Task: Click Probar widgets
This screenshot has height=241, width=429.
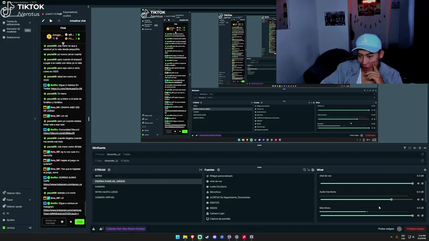Action: (x=386, y=229)
